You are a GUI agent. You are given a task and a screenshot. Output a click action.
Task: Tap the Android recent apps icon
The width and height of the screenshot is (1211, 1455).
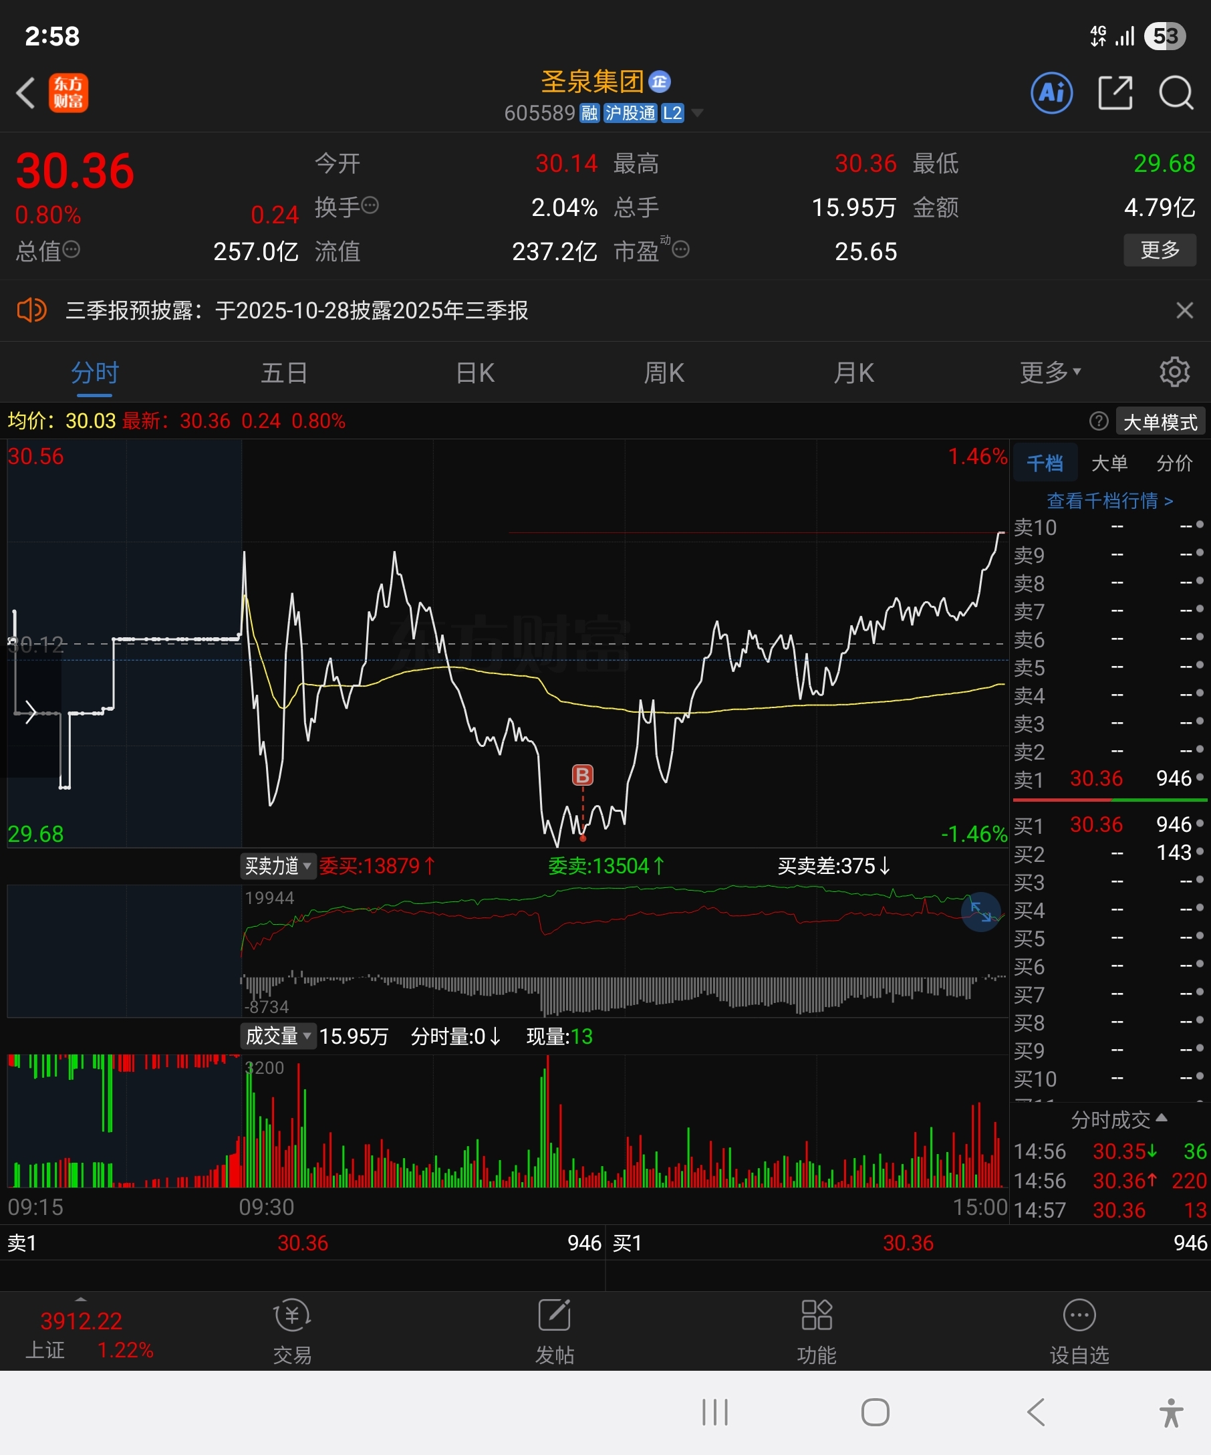tap(714, 1412)
